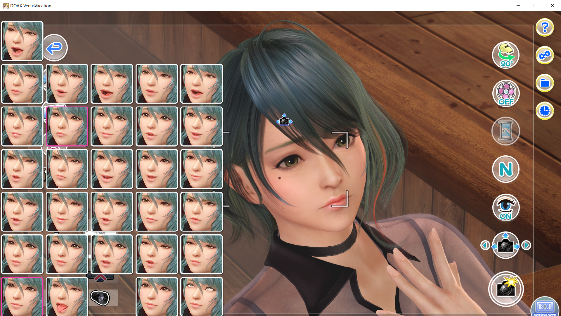
Task: Toggle the eye gaze ON button
Action: point(506,207)
